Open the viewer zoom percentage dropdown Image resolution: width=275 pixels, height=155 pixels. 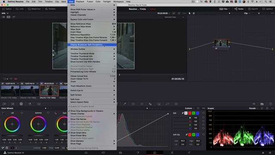pyautogui.click(x=5, y=13)
